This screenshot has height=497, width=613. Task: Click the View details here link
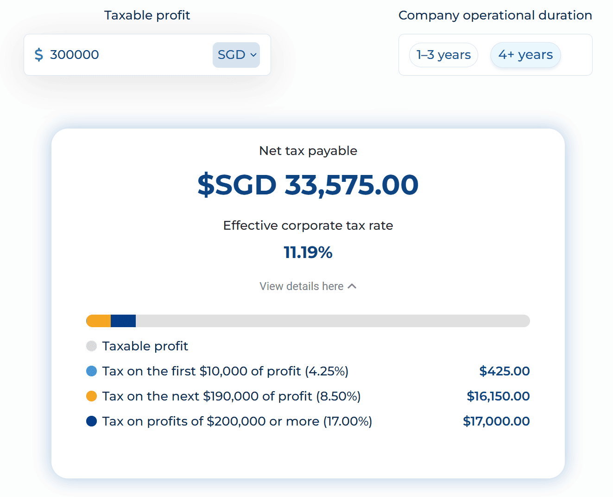click(x=301, y=286)
